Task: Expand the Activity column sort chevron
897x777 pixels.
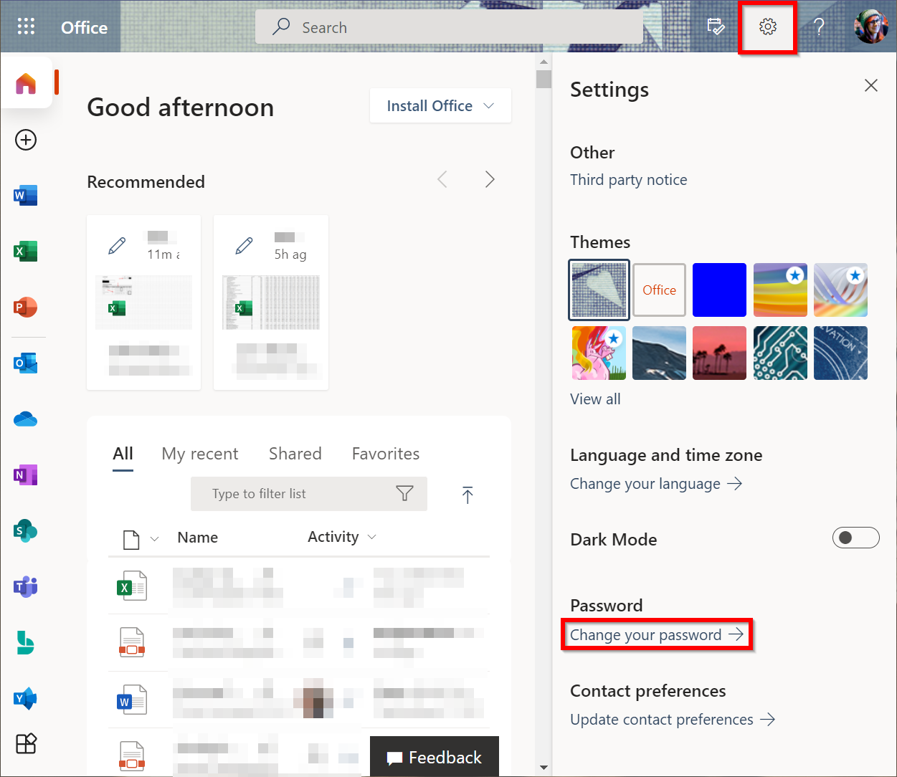Action: [x=371, y=537]
